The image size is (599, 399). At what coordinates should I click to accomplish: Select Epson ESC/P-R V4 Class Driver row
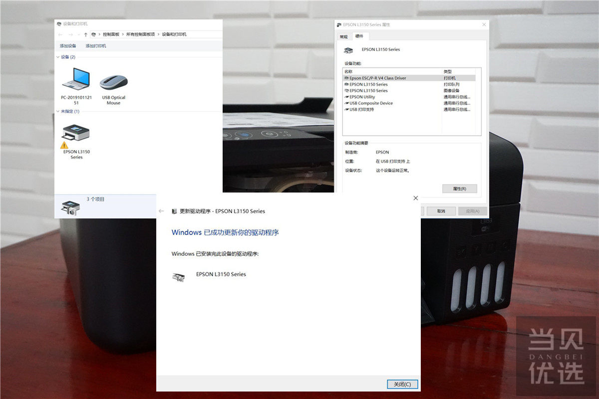tap(409, 78)
